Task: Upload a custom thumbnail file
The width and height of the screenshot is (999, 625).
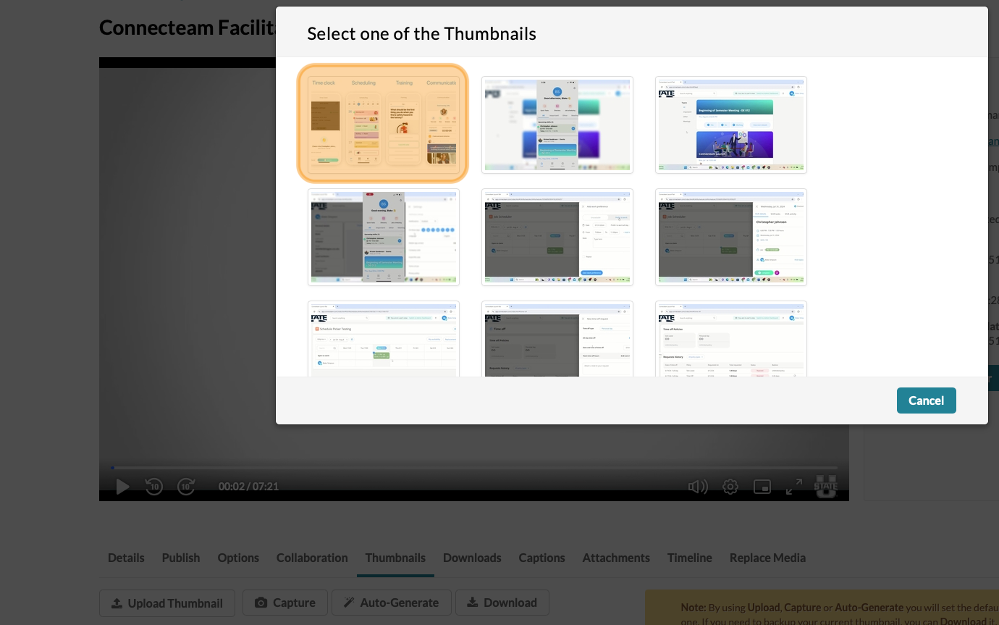Action: [166, 602]
